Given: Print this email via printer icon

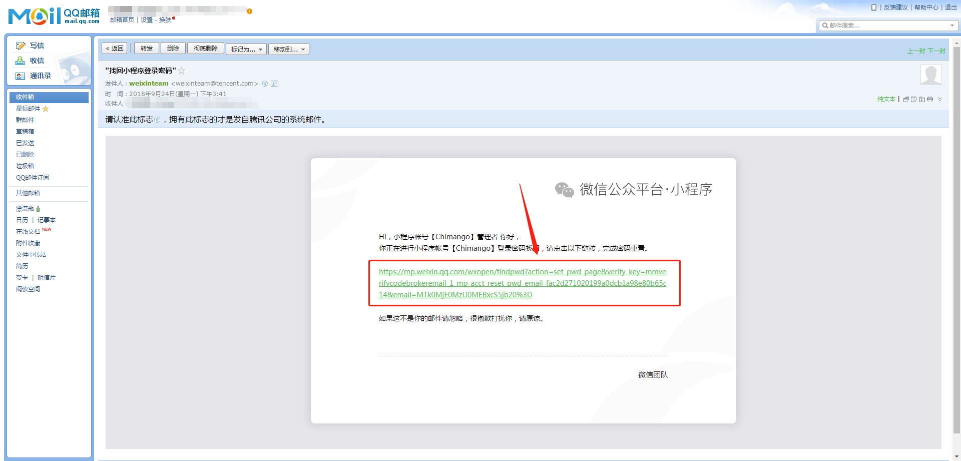Looking at the screenshot, I should tap(930, 99).
